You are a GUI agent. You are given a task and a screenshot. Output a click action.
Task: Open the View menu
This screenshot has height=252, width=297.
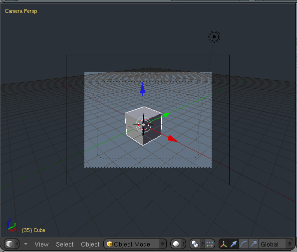[41, 244]
